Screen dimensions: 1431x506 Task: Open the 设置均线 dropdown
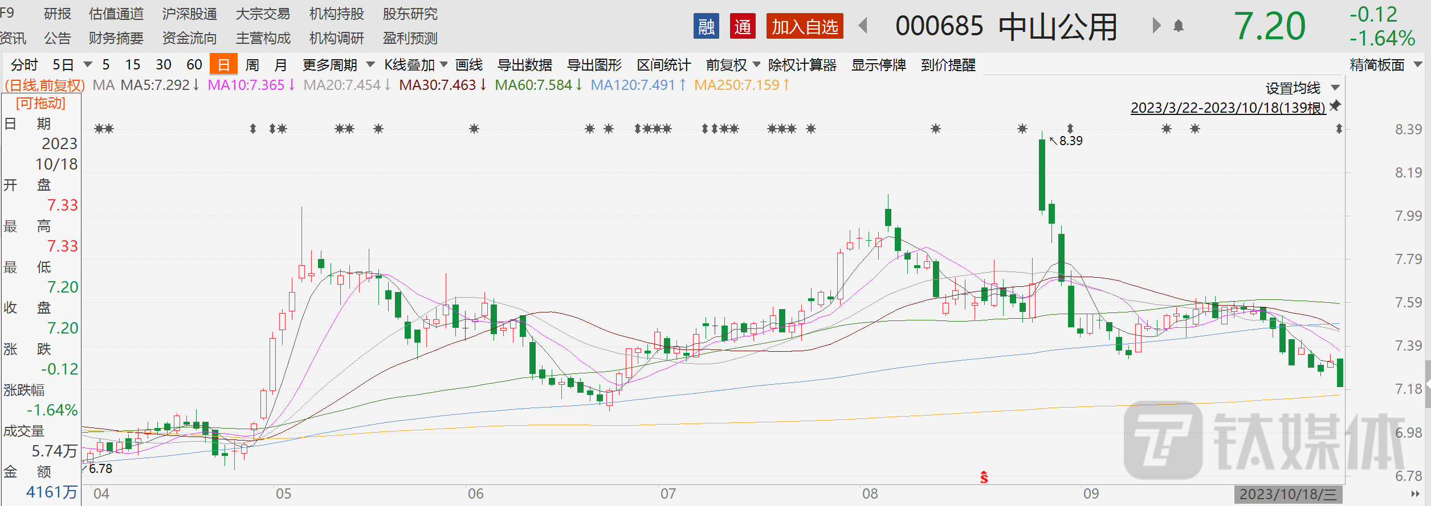(1302, 88)
